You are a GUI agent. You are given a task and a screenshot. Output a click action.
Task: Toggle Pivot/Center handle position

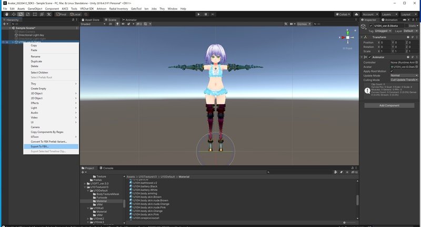click(62, 14)
